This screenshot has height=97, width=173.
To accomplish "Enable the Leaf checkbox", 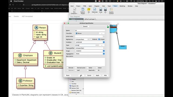I will [x=76, y=70].
